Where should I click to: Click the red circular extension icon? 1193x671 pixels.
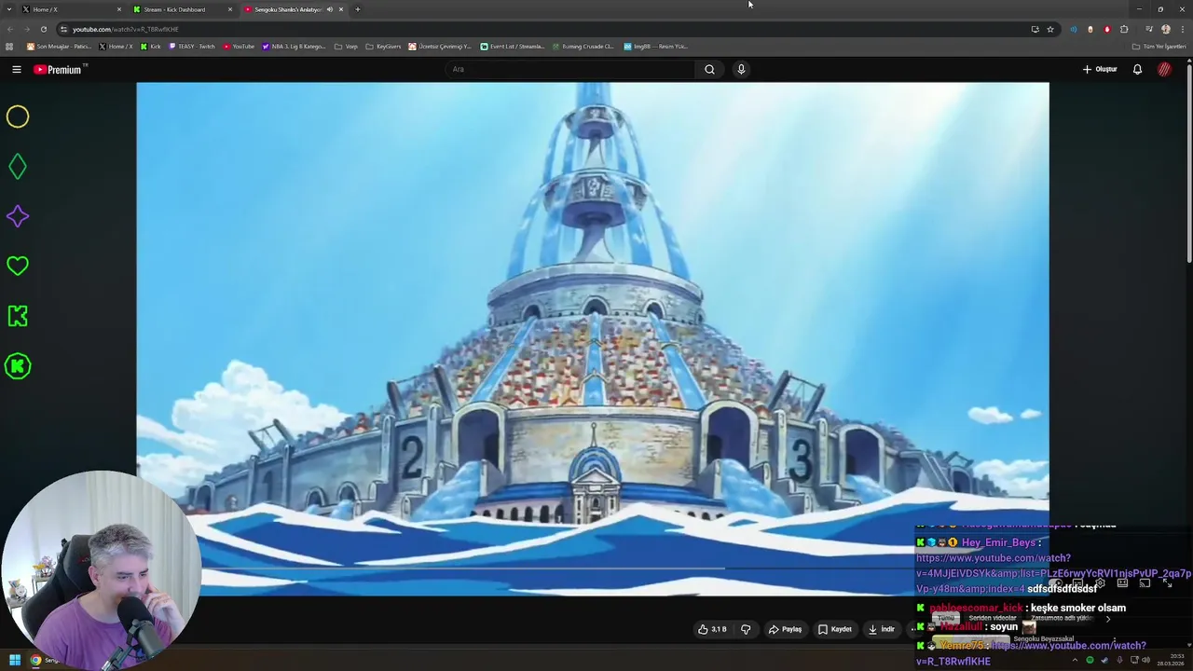[x=1107, y=29]
